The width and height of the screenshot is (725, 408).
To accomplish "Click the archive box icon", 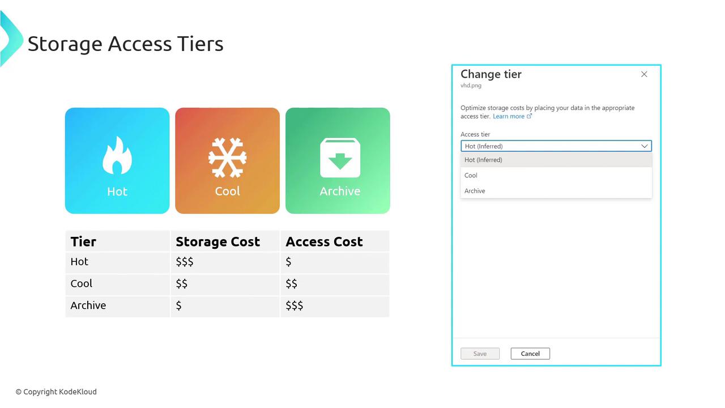I will tap(340, 158).
